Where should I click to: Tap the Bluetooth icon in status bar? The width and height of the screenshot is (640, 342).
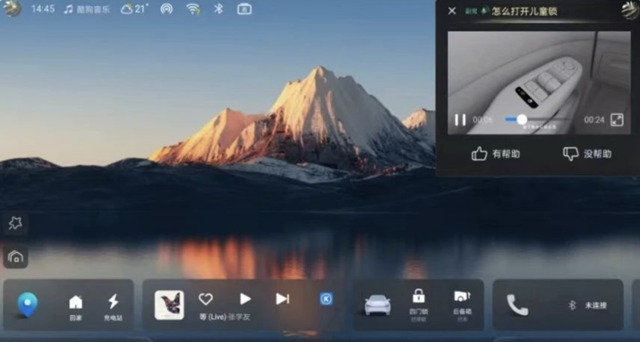coord(218,9)
